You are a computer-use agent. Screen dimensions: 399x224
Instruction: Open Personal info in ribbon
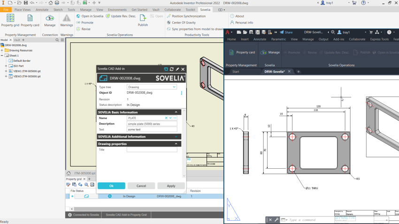[x=242, y=22]
